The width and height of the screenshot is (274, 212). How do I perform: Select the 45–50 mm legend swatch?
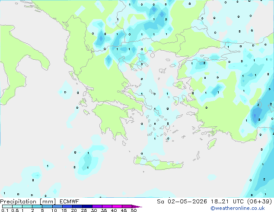click(127, 206)
